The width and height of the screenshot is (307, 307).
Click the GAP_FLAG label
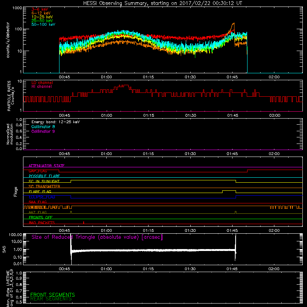38,171
